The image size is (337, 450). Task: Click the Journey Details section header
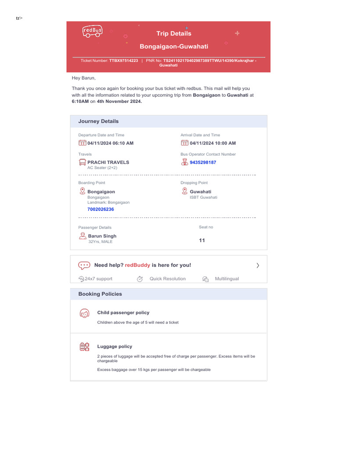tap(98, 121)
